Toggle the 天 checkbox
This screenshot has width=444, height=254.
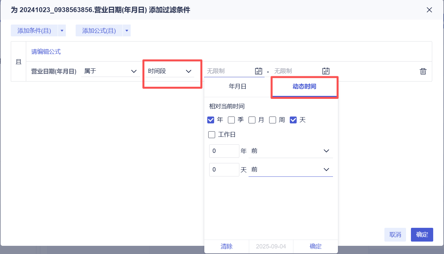pyautogui.click(x=293, y=120)
